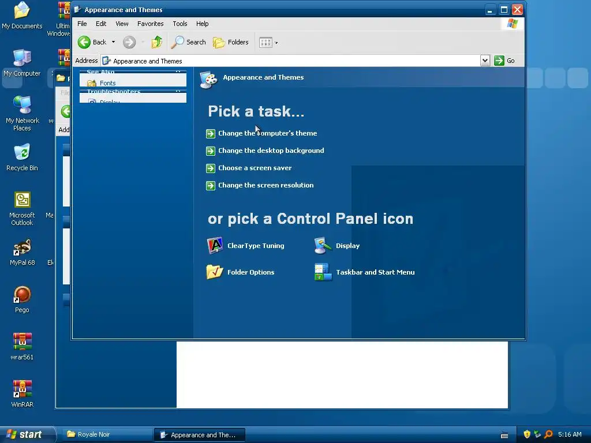The height and width of the screenshot is (443, 591).
Task: Expand the Address bar dropdown arrow
Action: click(x=485, y=61)
